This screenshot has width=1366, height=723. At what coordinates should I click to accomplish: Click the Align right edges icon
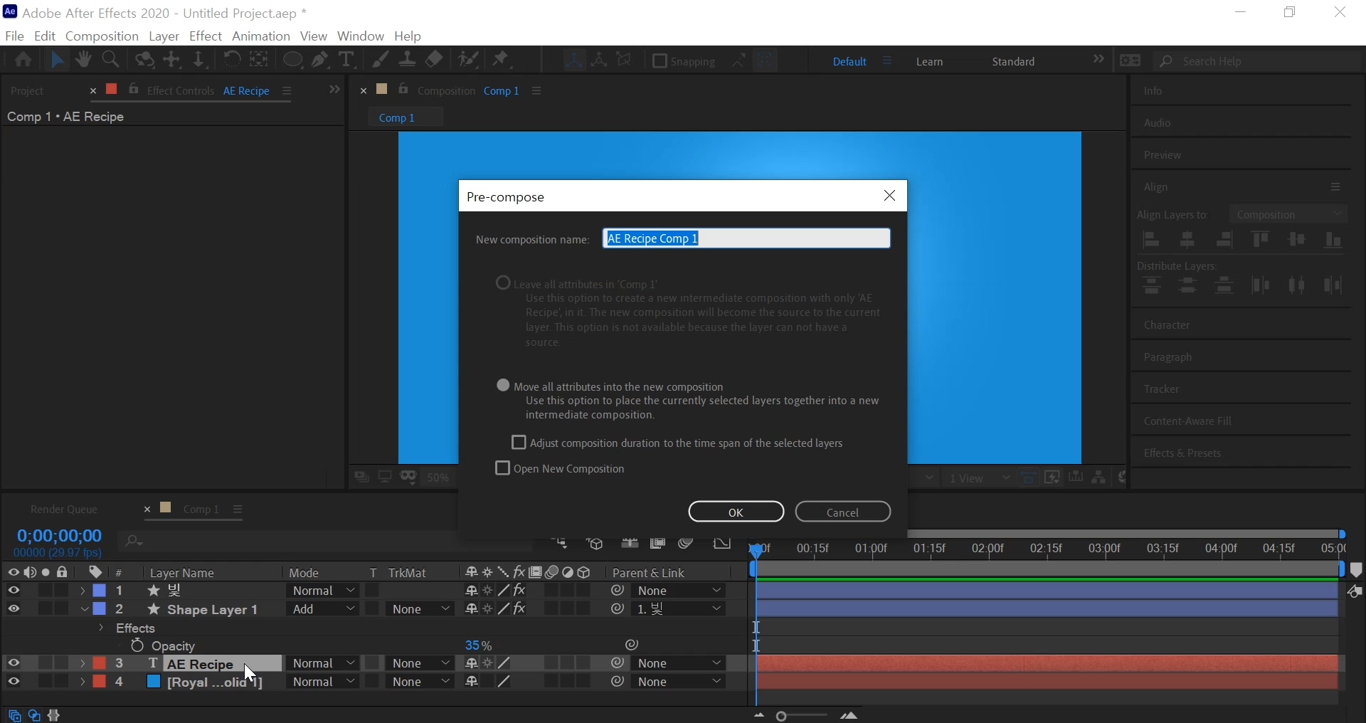tap(1224, 241)
